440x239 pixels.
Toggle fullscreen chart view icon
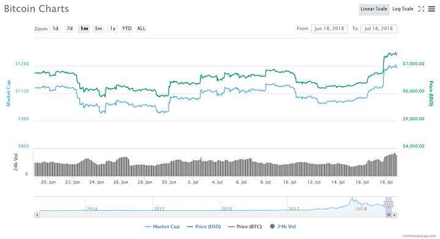[x=421, y=9]
